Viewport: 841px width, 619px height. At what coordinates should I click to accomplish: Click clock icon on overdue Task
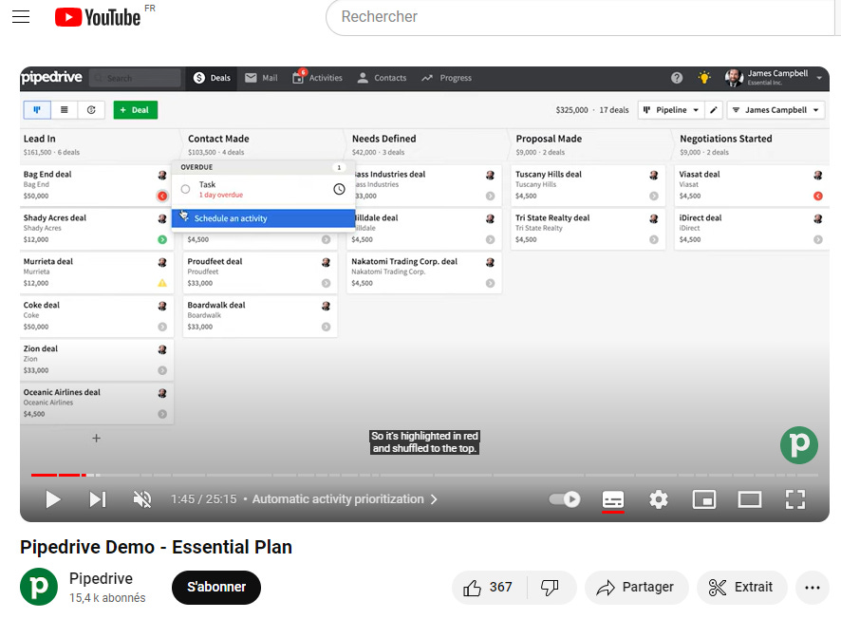[339, 189]
